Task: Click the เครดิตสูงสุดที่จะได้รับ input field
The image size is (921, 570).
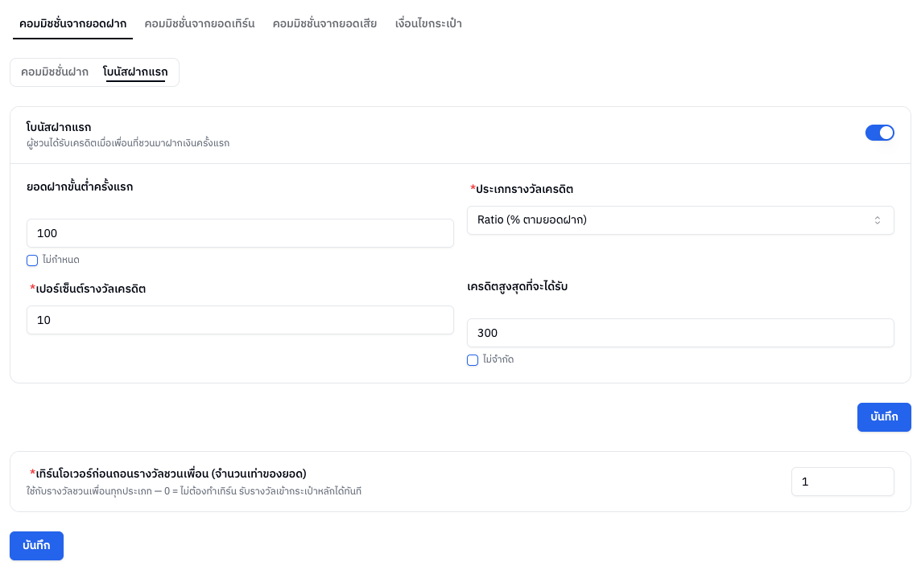Action: pos(680,333)
